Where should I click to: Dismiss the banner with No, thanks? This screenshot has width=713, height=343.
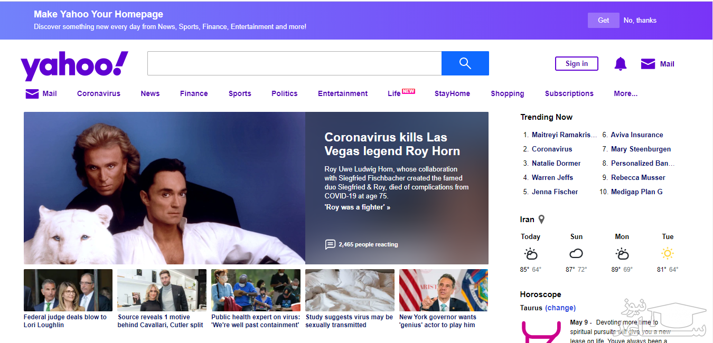(x=640, y=20)
